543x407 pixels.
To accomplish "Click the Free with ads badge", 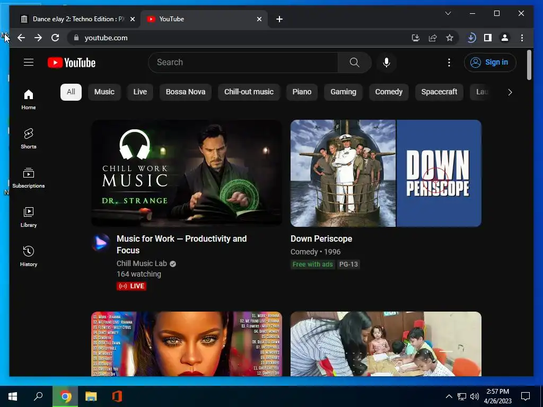I will (x=312, y=264).
